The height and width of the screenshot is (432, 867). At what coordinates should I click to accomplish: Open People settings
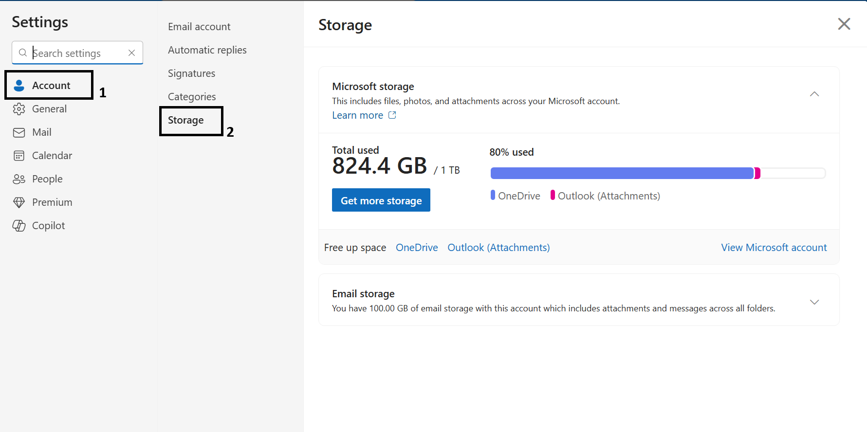(47, 179)
